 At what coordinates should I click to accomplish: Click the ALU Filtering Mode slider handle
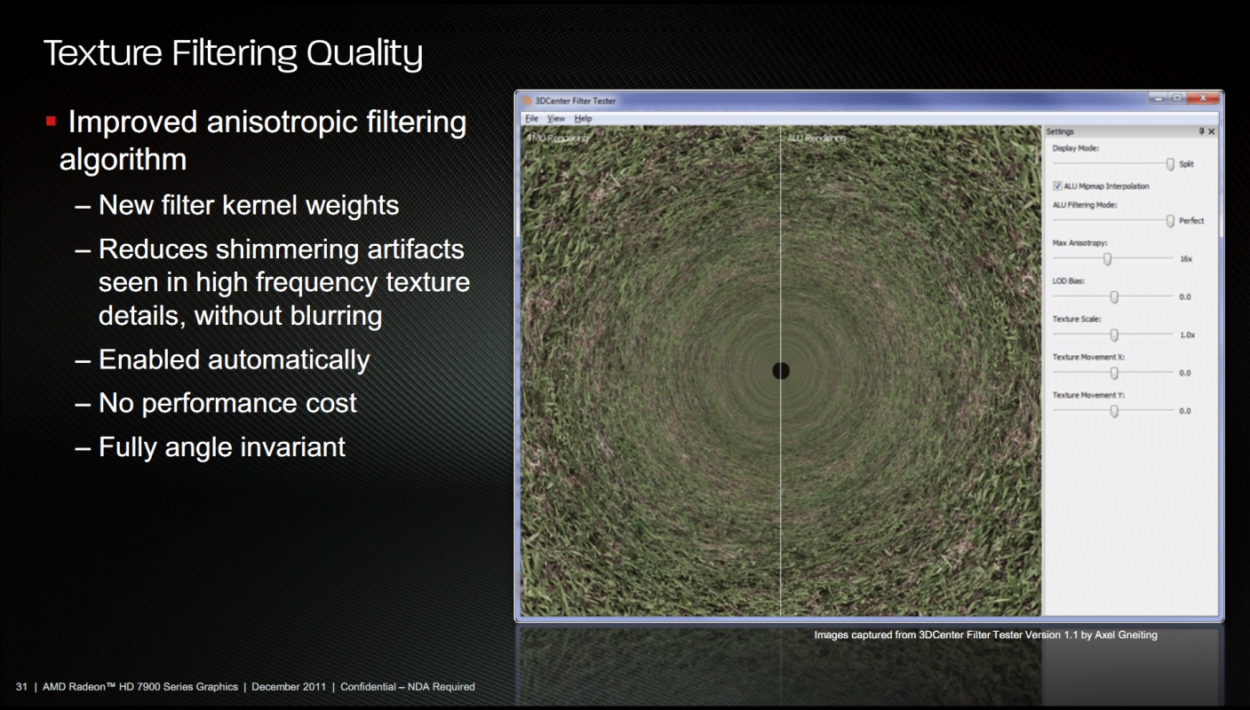pos(1170,220)
